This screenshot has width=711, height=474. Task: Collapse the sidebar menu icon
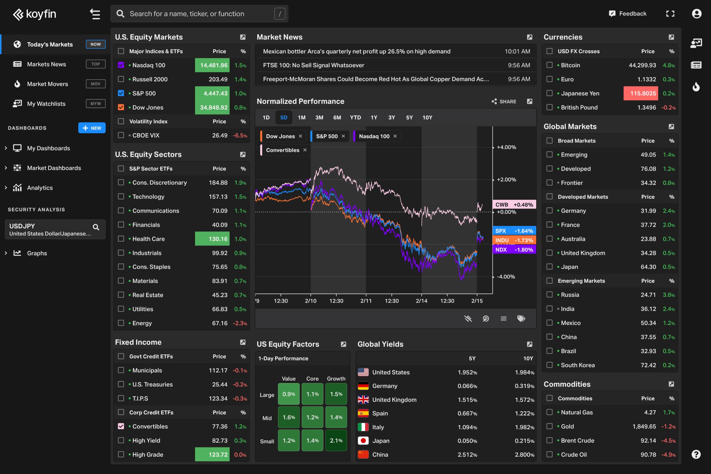click(x=95, y=14)
